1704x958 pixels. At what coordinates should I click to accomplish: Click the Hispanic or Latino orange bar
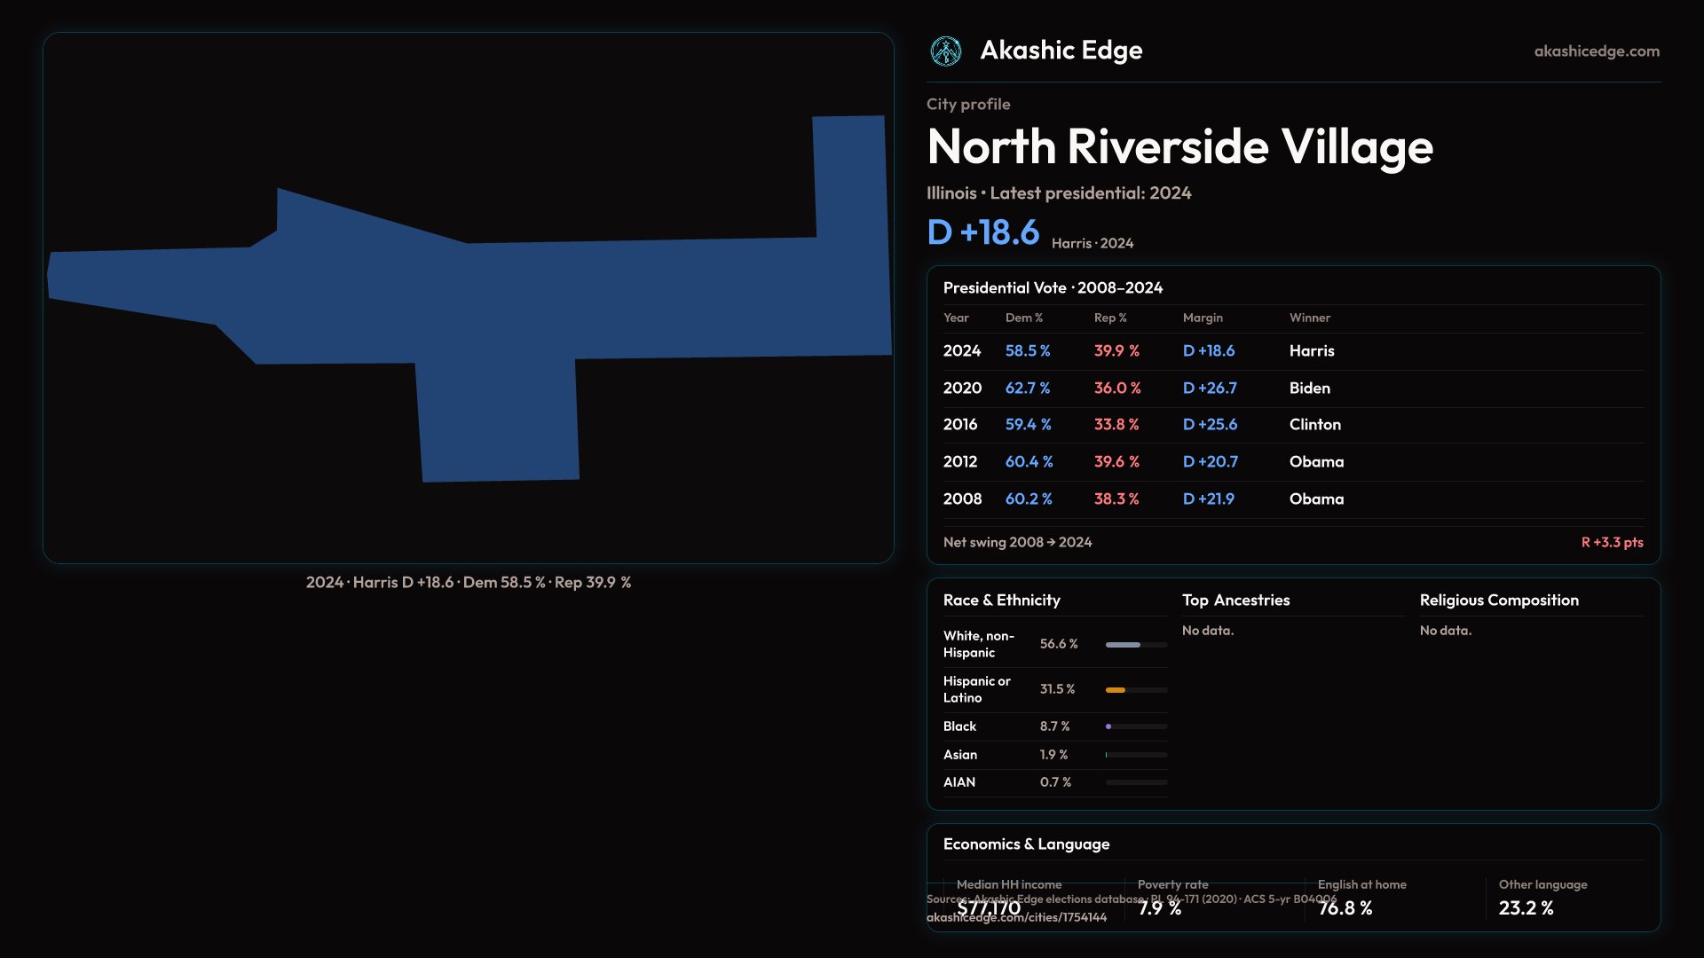coord(1116,690)
